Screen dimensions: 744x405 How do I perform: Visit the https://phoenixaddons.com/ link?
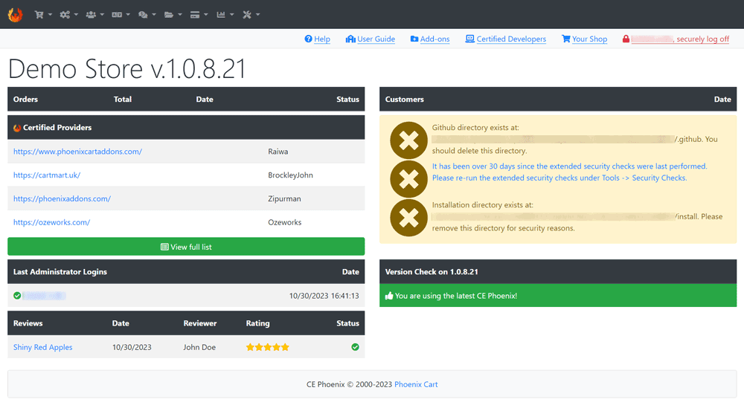[x=62, y=199]
